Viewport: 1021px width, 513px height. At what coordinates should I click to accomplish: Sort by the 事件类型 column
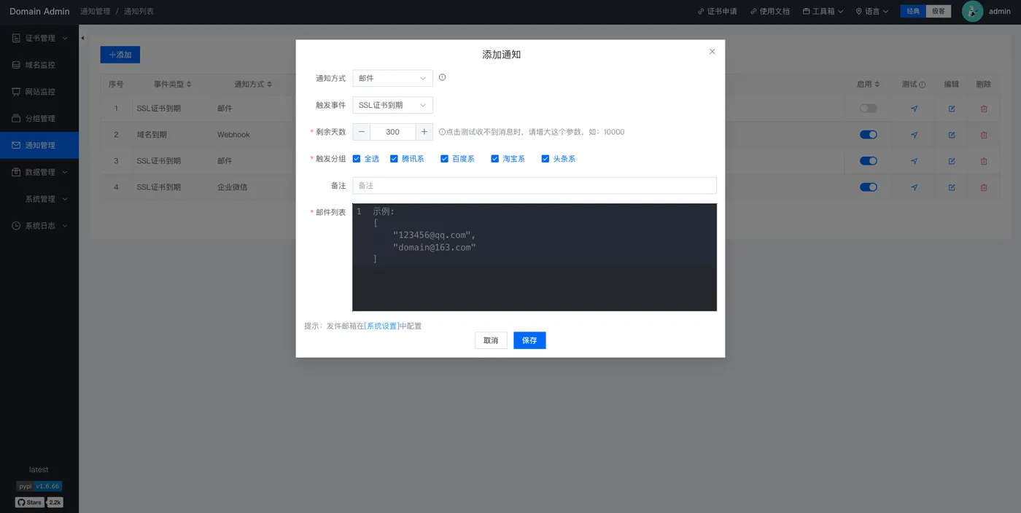173,85
